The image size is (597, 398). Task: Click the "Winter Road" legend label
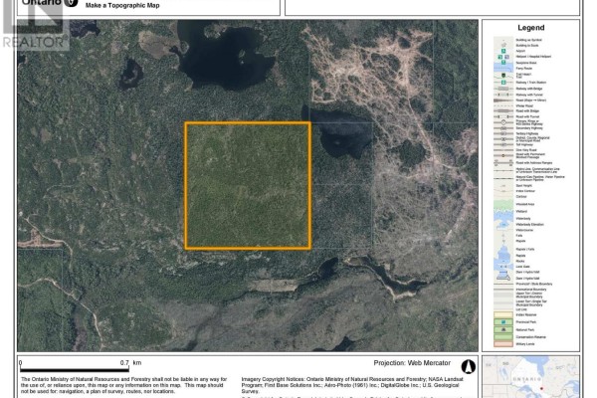[524, 105]
